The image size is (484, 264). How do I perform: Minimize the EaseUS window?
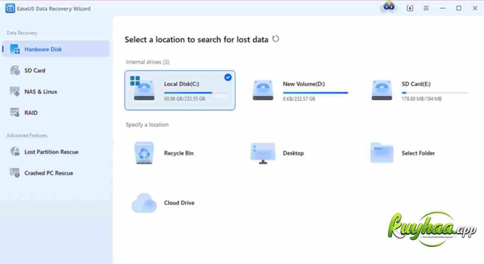tap(442, 9)
